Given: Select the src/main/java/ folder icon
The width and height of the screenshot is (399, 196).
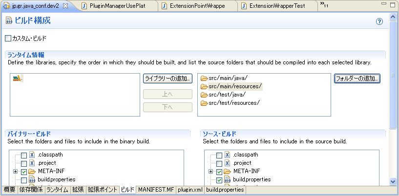Looking at the screenshot, I should tap(204, 78).
